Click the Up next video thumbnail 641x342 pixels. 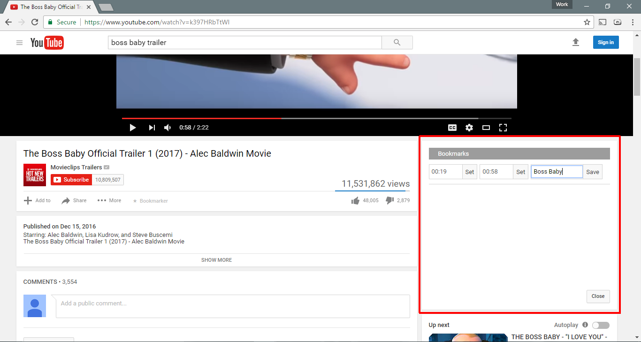468,338
